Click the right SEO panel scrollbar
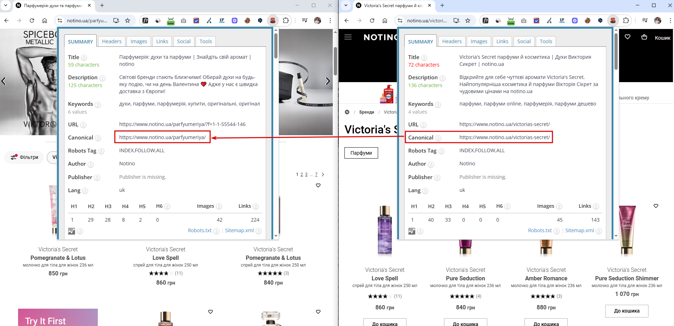674x326 pixels. click(616, 52)
